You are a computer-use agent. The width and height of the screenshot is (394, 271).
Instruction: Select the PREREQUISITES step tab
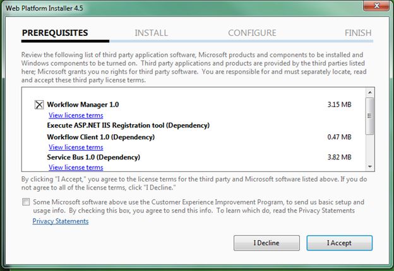pyautogui.click(x=55, y=33)
